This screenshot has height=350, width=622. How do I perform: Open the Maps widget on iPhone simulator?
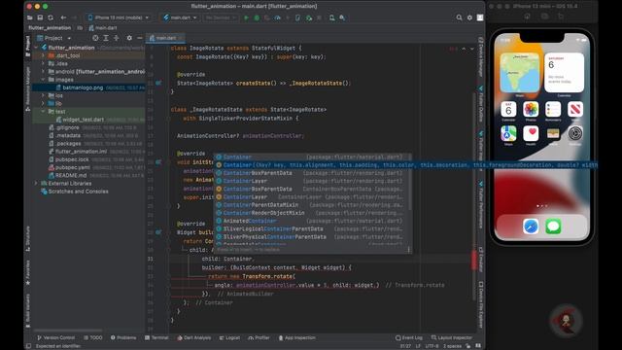click(520, 73)
